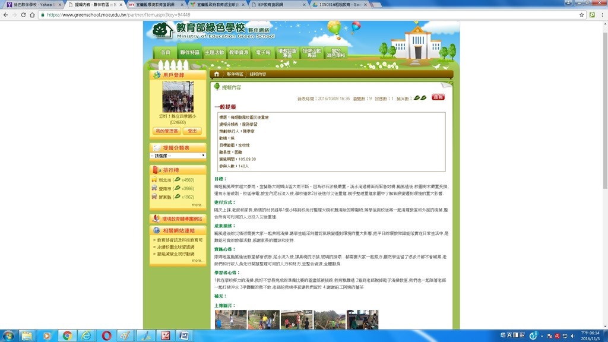Open the browser home page icon
This screenshot has width=608, height=342.
(32, 15)
